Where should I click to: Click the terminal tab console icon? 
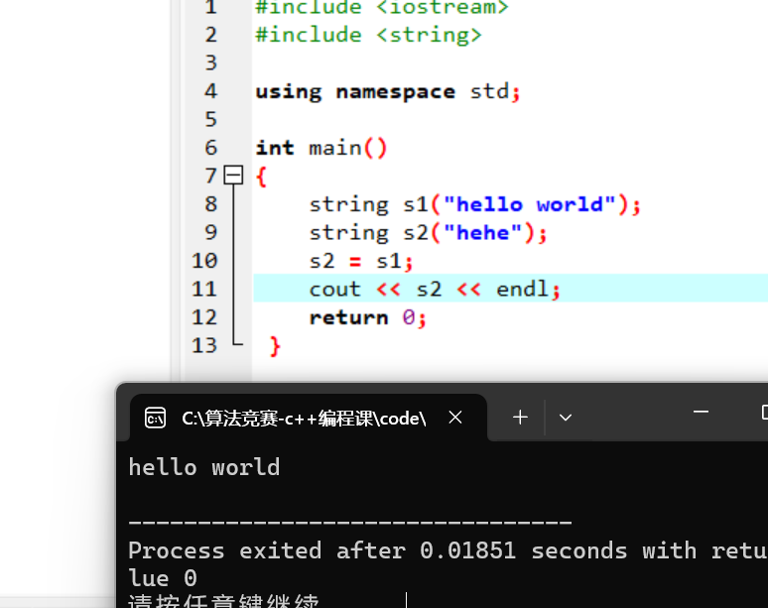tap(155, 418)
